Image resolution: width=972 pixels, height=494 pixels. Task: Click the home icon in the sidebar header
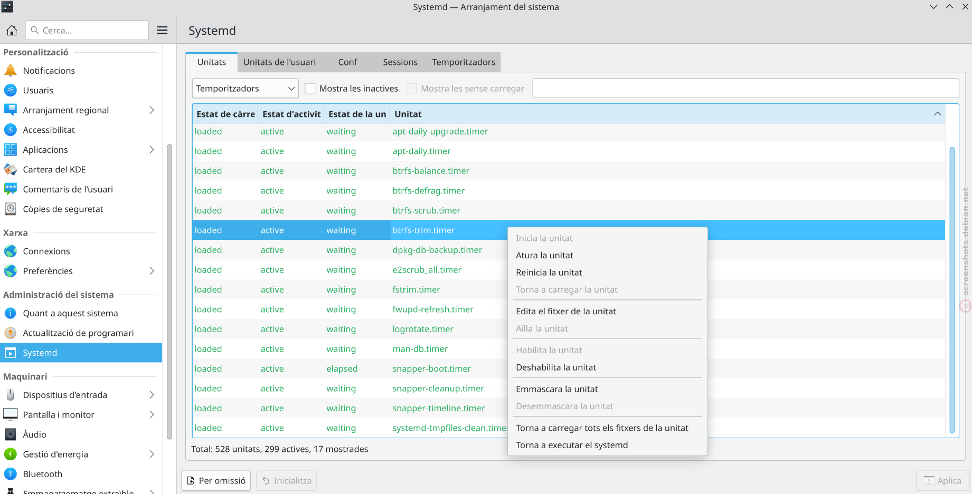[12, 30]
